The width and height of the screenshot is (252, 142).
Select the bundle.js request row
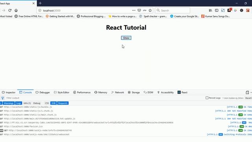click(x=126, y=107)
